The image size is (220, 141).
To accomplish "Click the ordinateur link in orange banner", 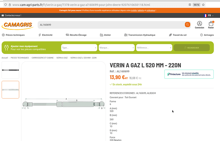I will (151, 11).
